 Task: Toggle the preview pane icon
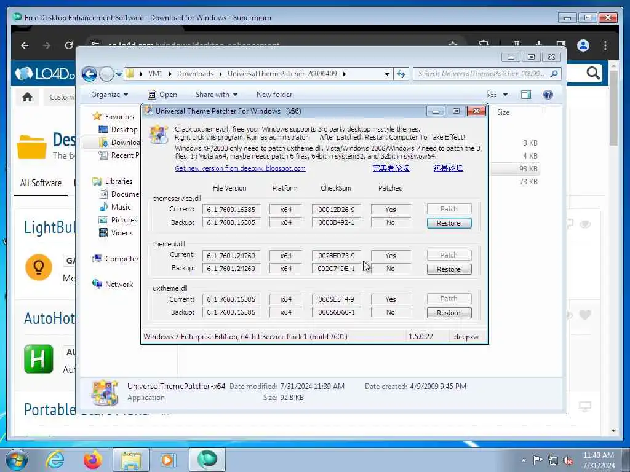coord(526,95)
